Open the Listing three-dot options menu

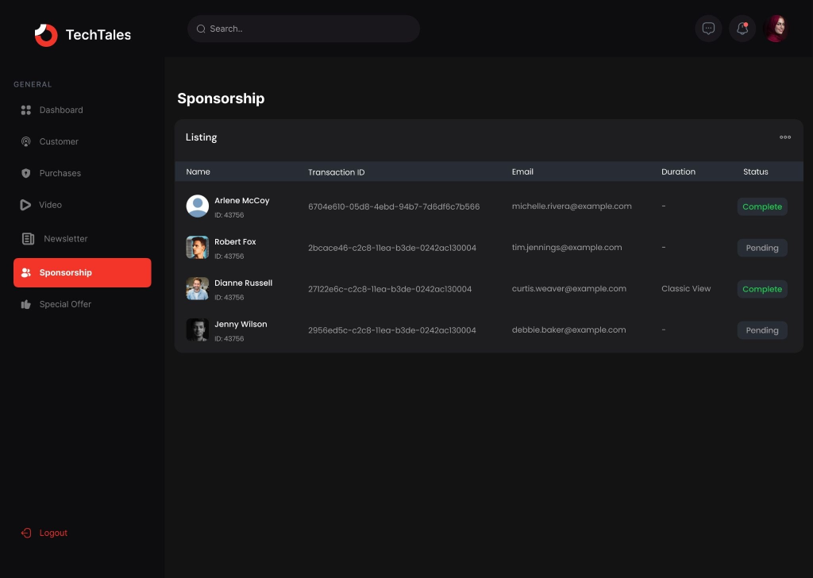coord(785,137)
